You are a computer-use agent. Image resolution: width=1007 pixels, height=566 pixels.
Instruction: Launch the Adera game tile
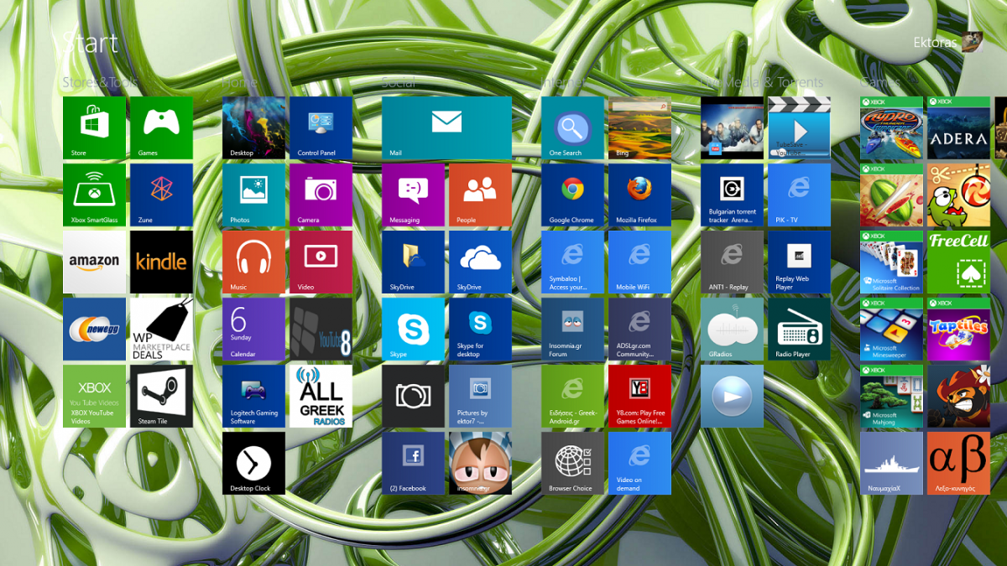tap(958, 127)
